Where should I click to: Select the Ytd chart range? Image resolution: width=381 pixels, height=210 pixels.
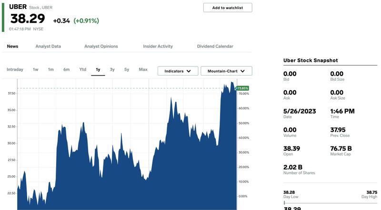point(82,69)
